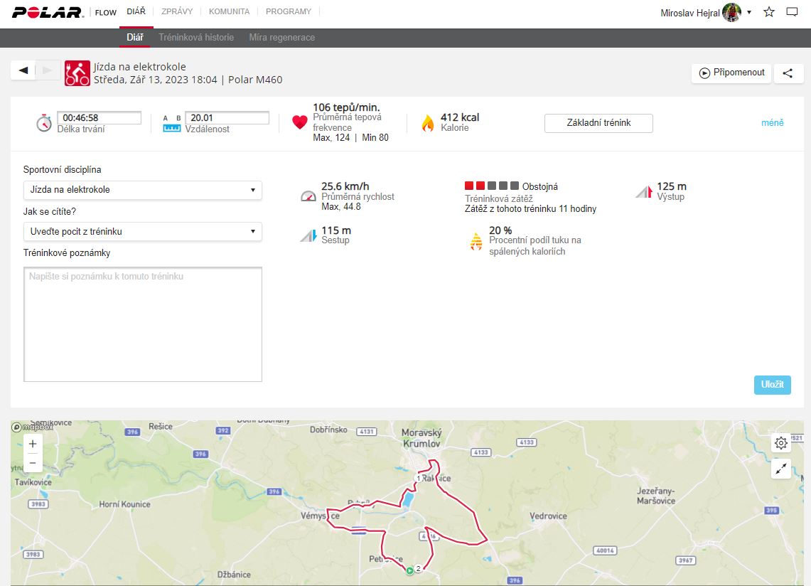Viewport: 811px width, 586px height.
Task: Open the FLOW menu item
Action: point(105,12)
